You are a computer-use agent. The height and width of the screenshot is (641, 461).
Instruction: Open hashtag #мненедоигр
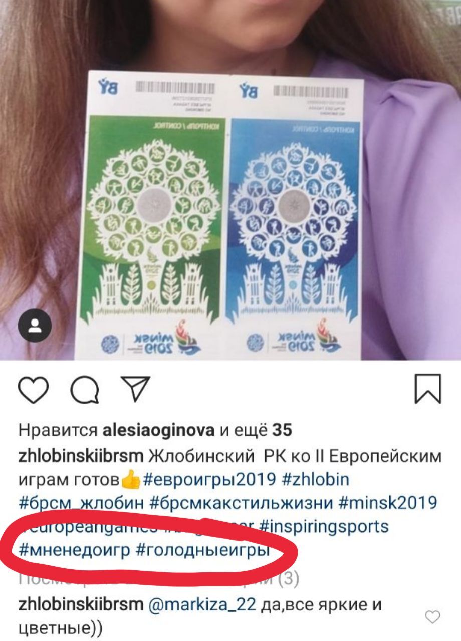74,550
